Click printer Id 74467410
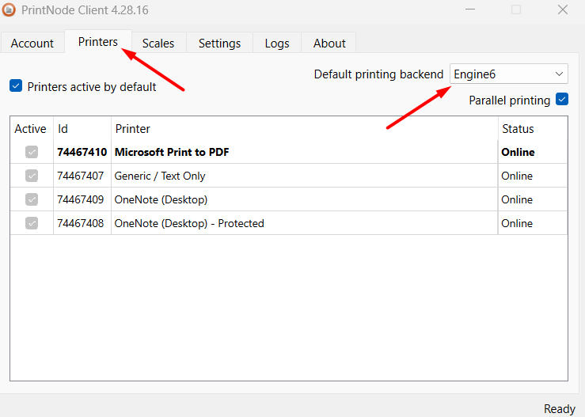585x417 pixels. [82, 152]
